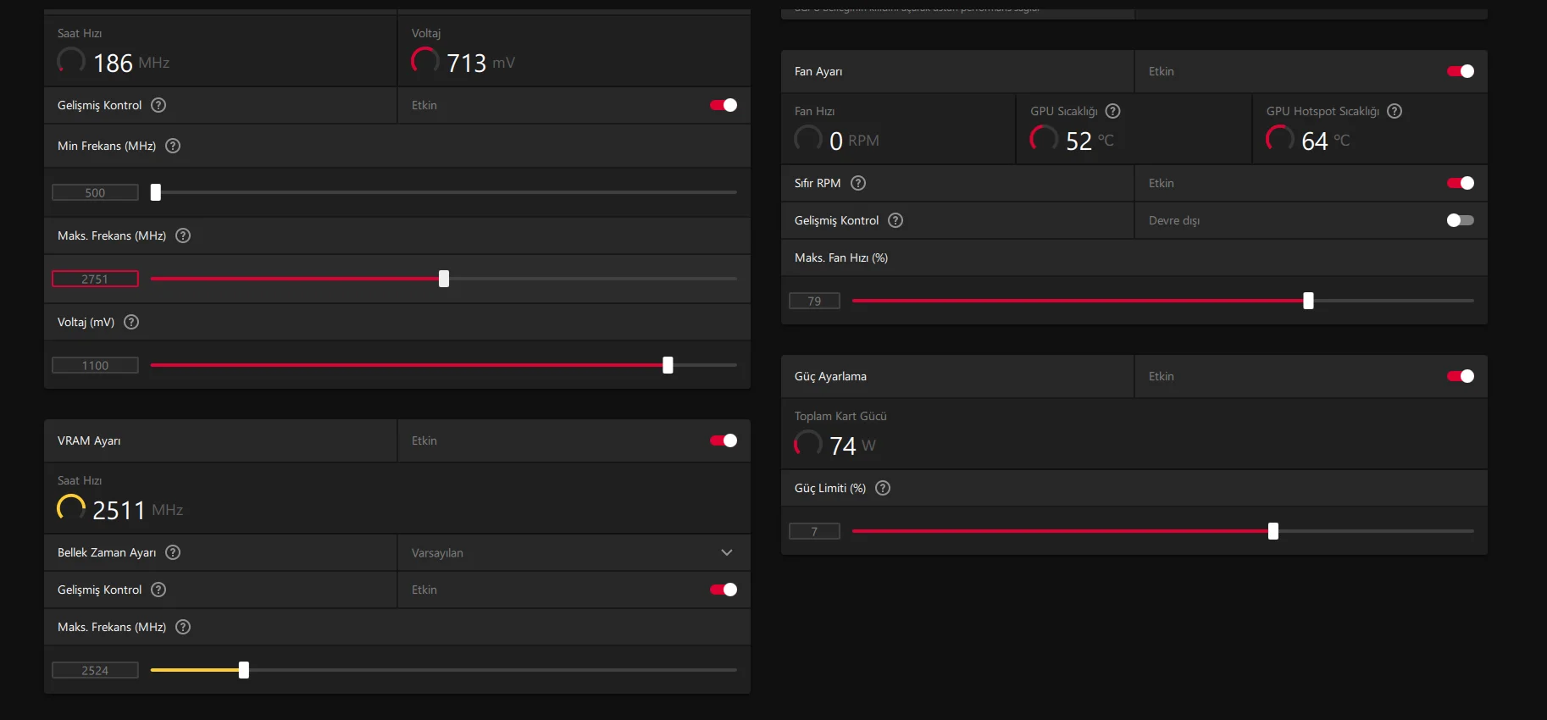Show help for Sıfır RPM option
1547x720 pixels.
pos(858,183)
